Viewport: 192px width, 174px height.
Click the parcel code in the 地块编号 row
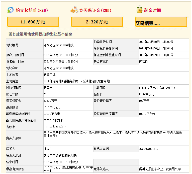coord(58,45)
